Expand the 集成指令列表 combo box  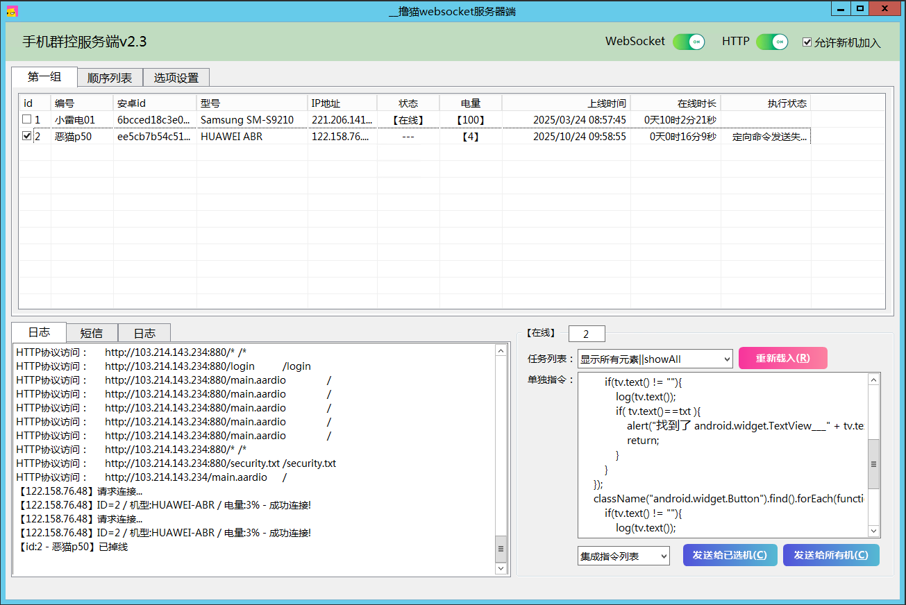tap(623, 556)
